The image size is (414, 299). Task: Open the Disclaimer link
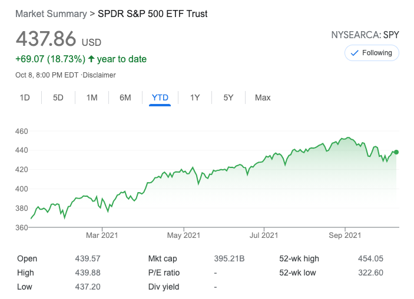tap(100, 75)
